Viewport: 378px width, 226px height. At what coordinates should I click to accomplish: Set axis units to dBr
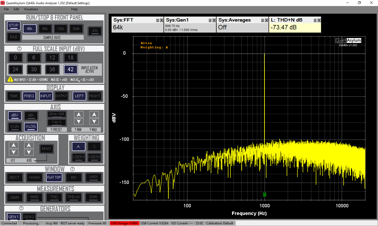point(31,115)
